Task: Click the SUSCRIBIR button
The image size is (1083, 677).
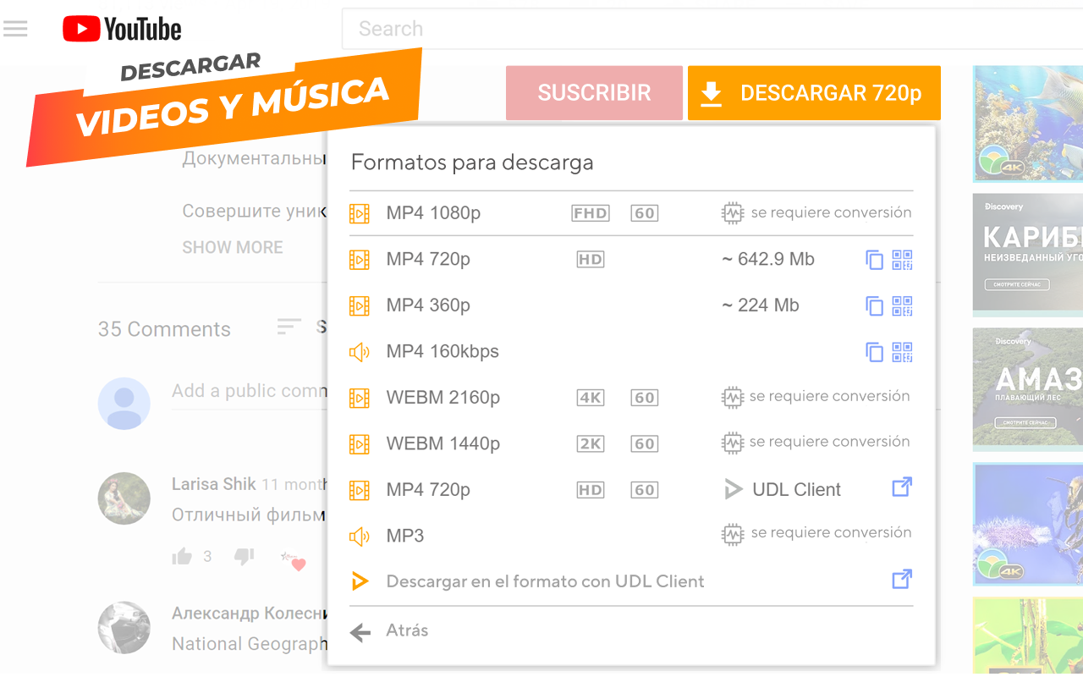Action: point(594,93)
